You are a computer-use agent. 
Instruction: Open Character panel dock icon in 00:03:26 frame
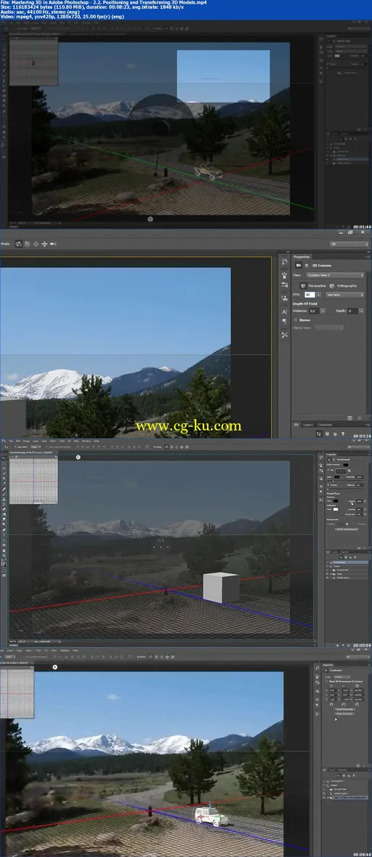[x=284, y=311]
